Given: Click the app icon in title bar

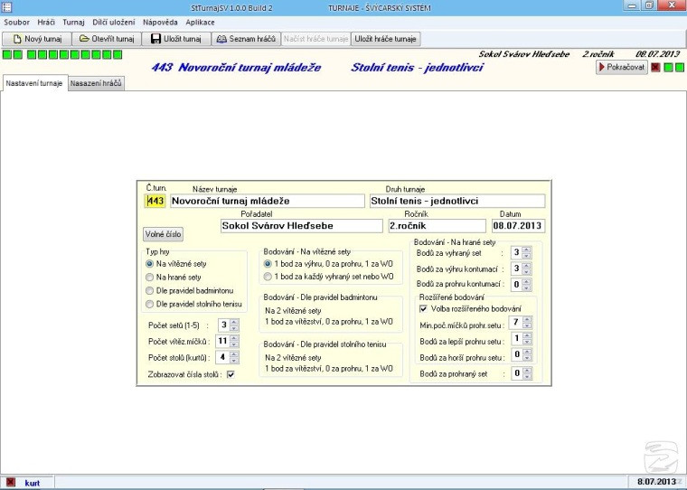Looking at the screenshot, I should [x=6, y=7].
